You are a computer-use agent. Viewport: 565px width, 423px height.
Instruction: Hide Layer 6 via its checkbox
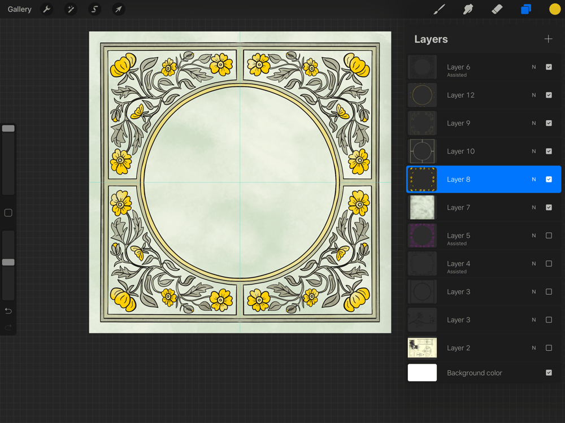(x=549, y=67)
